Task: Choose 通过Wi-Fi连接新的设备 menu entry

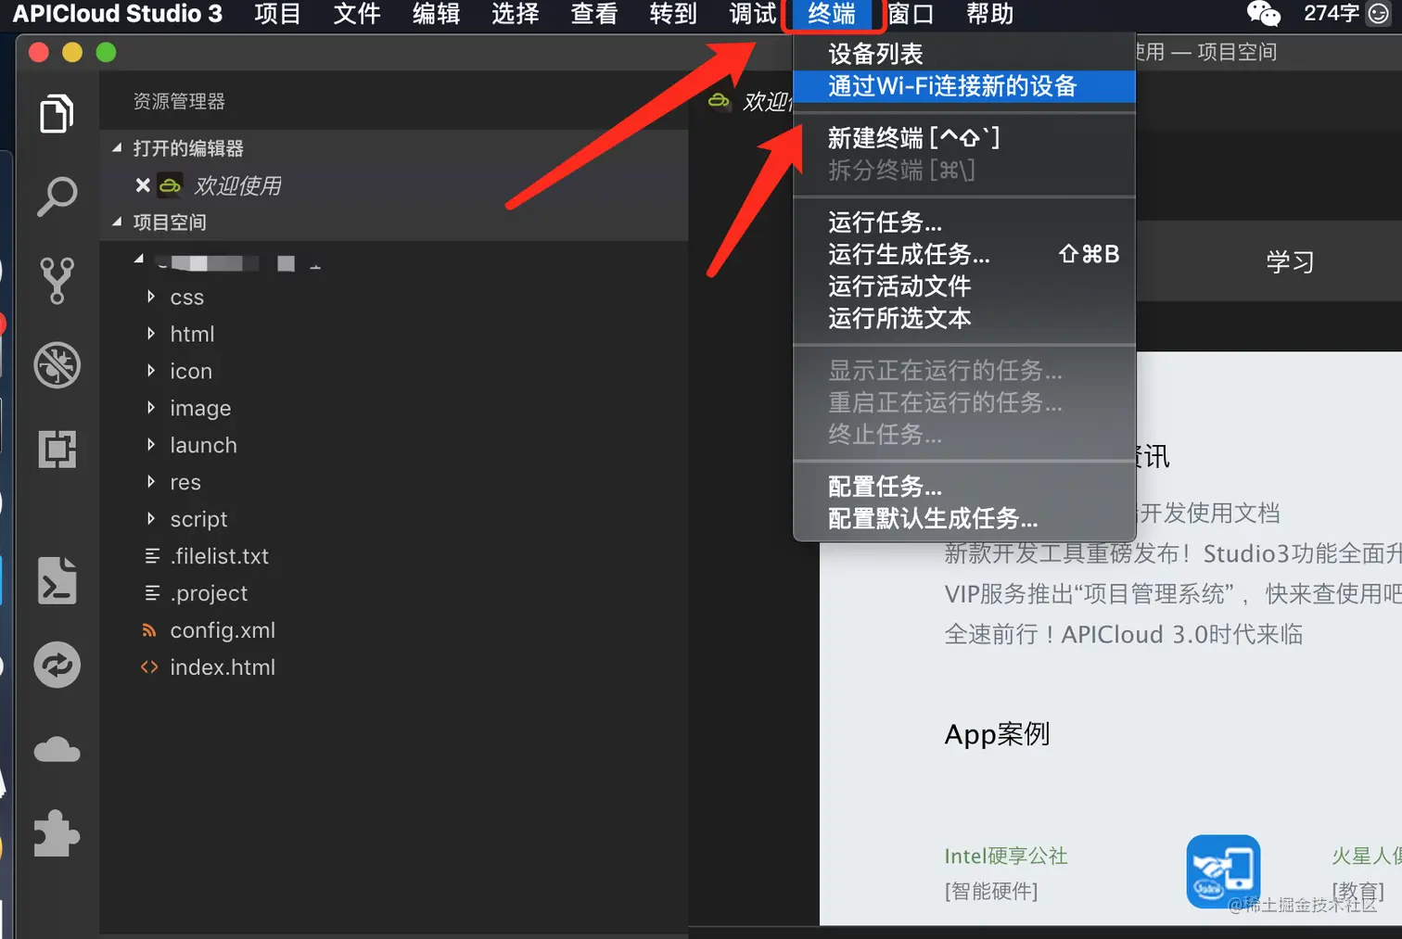Action: coord(964,86)
